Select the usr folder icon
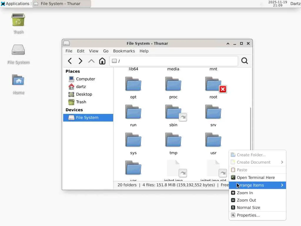This screenshot has width=301, height=226. [x=213, y=140]
